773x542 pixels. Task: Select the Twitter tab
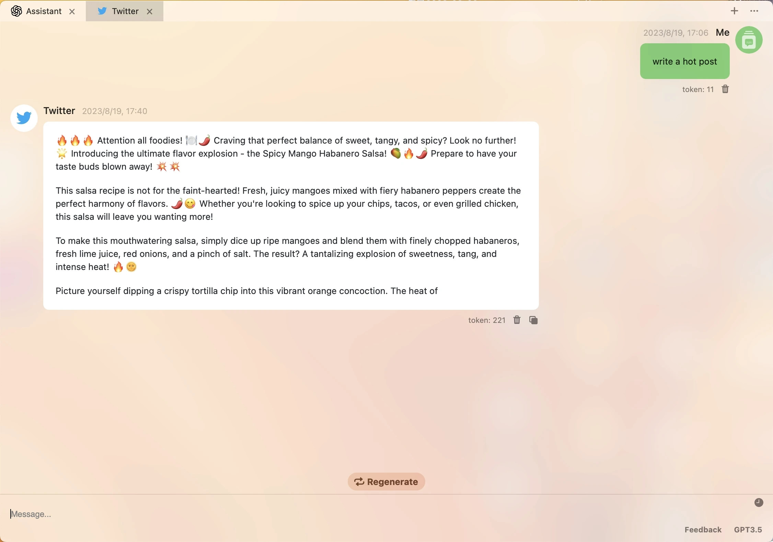pyautogui.click(x=124, y=11)
